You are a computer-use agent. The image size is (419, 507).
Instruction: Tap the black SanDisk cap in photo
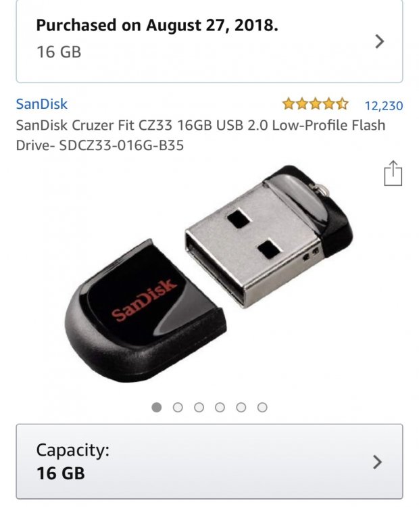[145, 311]
